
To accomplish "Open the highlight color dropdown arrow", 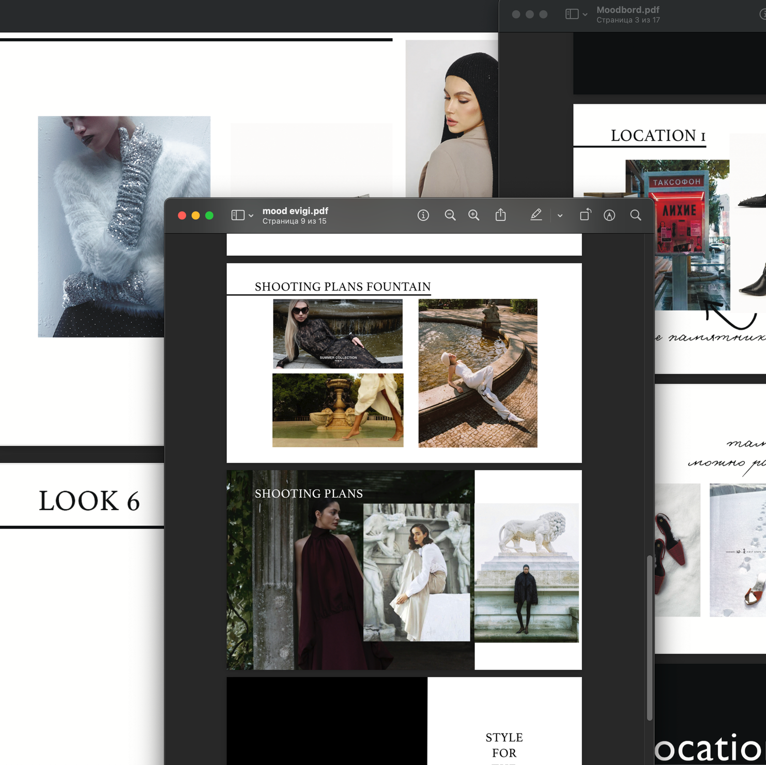I will (560, 216).
